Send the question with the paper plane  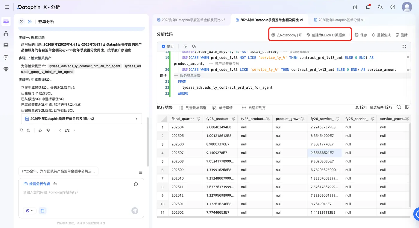tap(135, 211)
